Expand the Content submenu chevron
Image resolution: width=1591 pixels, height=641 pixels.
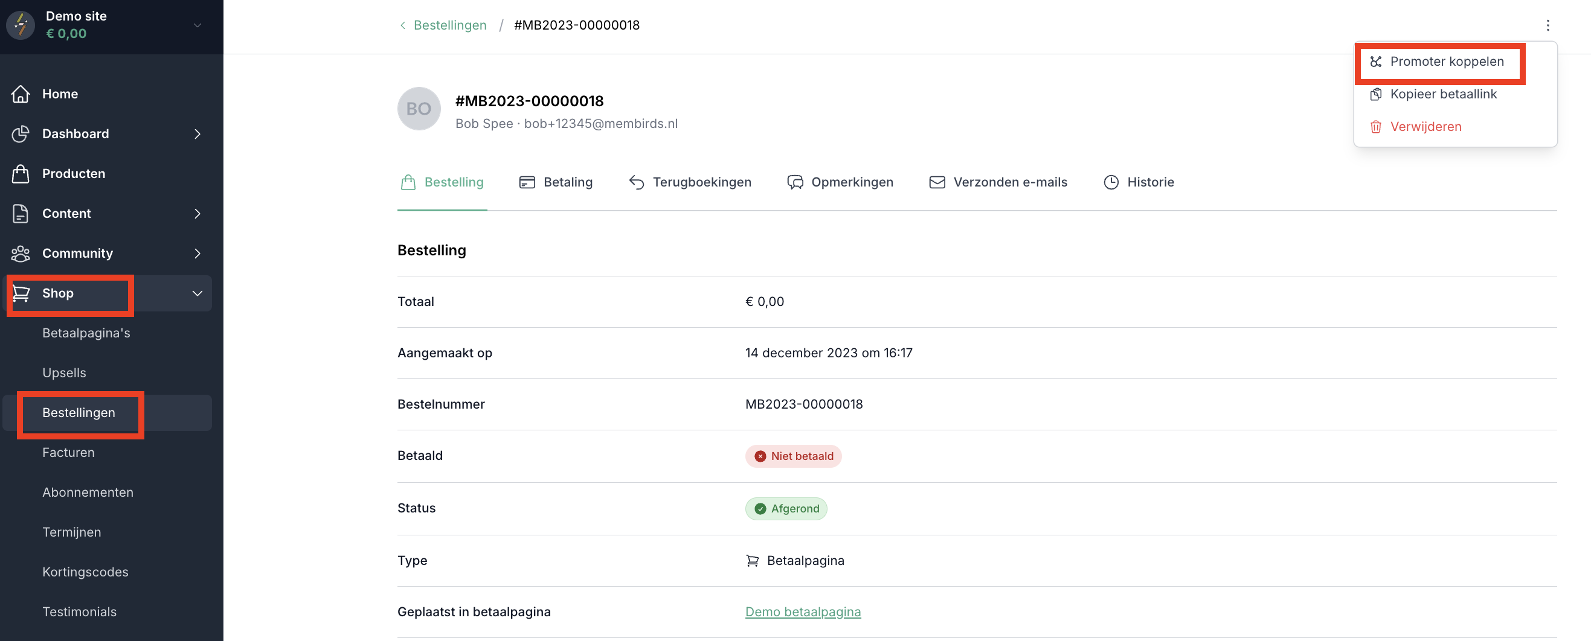pyautogui.click(x=197, y=214)
